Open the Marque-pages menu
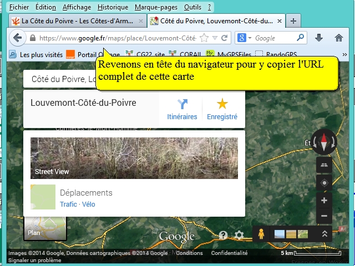Viewport: 355px width, 266px height. coord(156,7)
